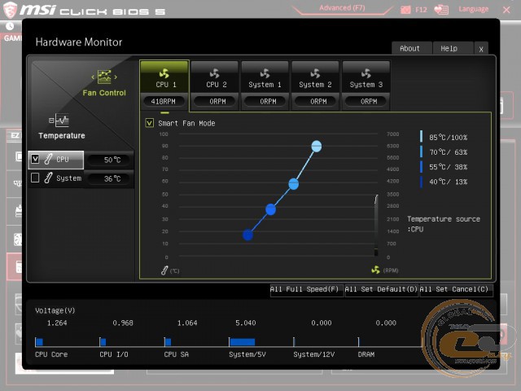
Task: Click the System/5V voltage bar
Action: click(x=242, y=342)
